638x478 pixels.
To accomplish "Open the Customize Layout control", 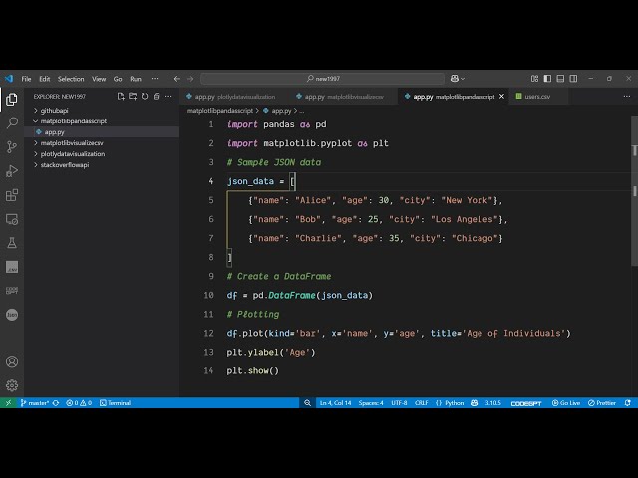I will tap(534, 79).
